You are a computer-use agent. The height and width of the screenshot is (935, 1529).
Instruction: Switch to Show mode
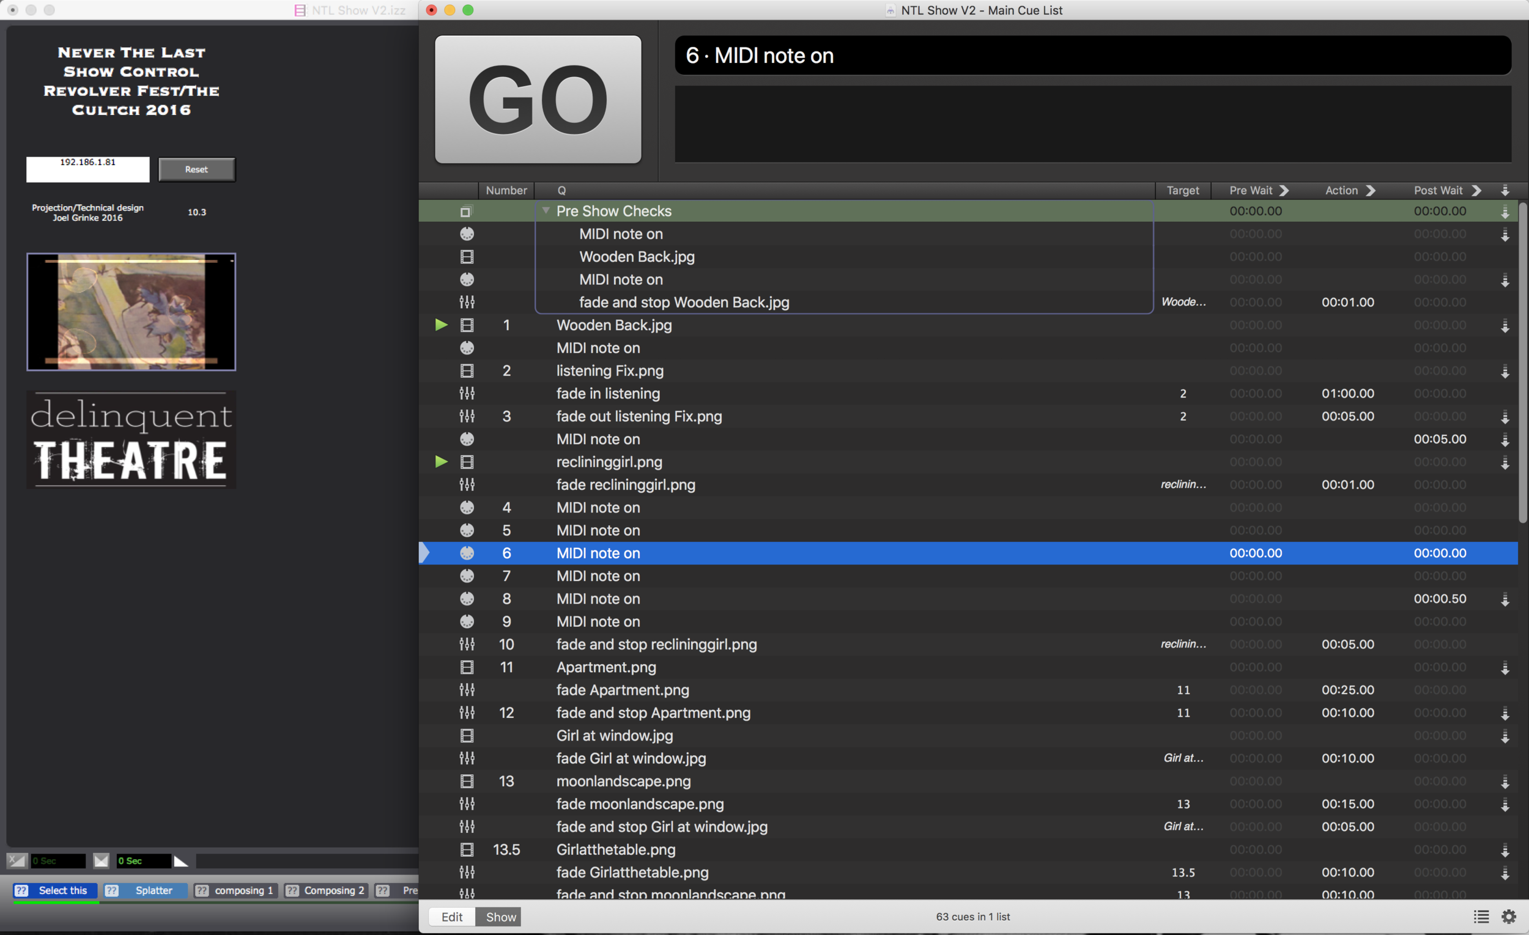[500, 917]
